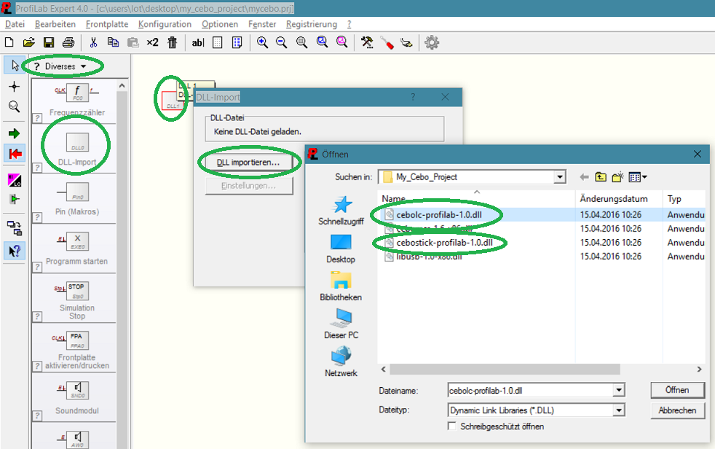Open the Konfiguration menu
Image resolution: width=715 pixels, height=449 pixels.
[x=165, y=24]
